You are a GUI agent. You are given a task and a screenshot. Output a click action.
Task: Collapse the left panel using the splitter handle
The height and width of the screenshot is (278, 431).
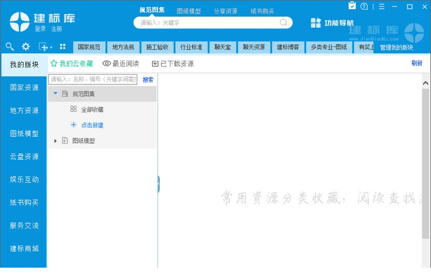pos(158,184)
